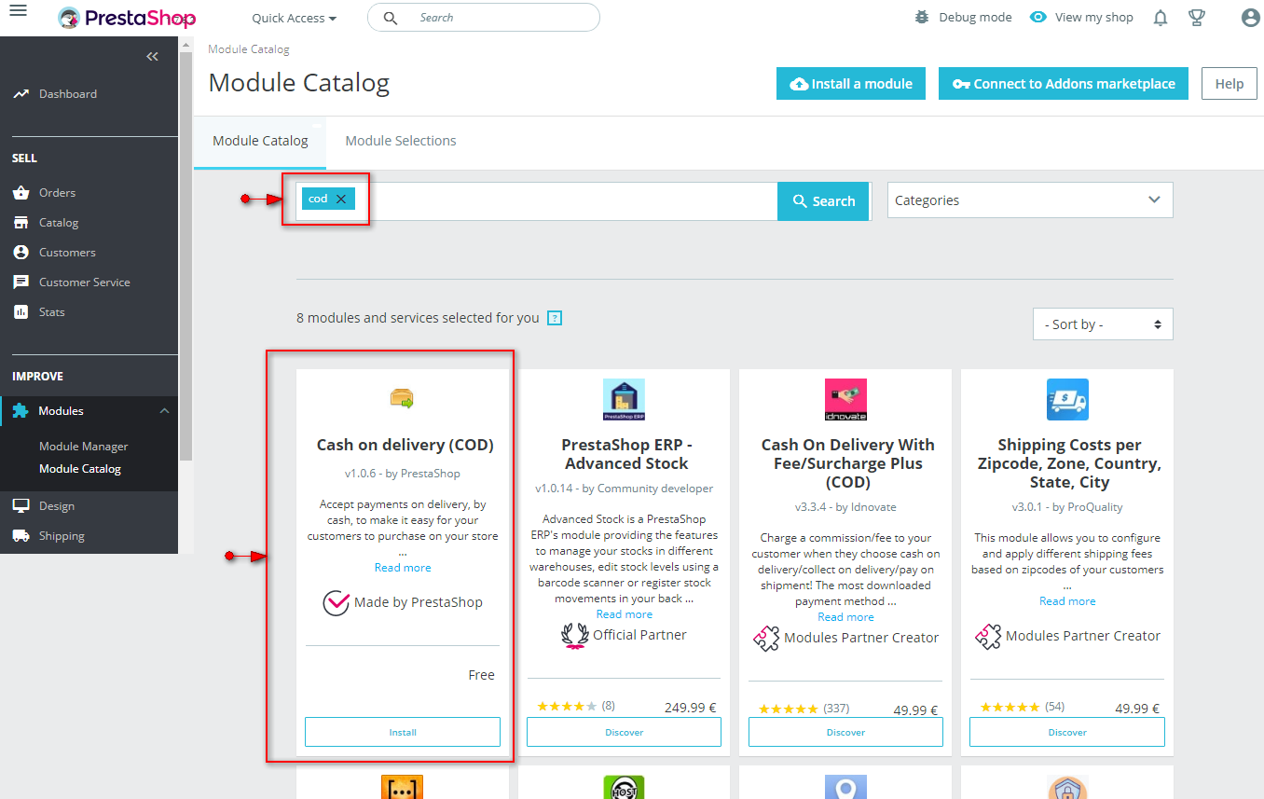Discover Cash On Delivery With Fee module
1264x799 pixels.
[x=845, y=732]
